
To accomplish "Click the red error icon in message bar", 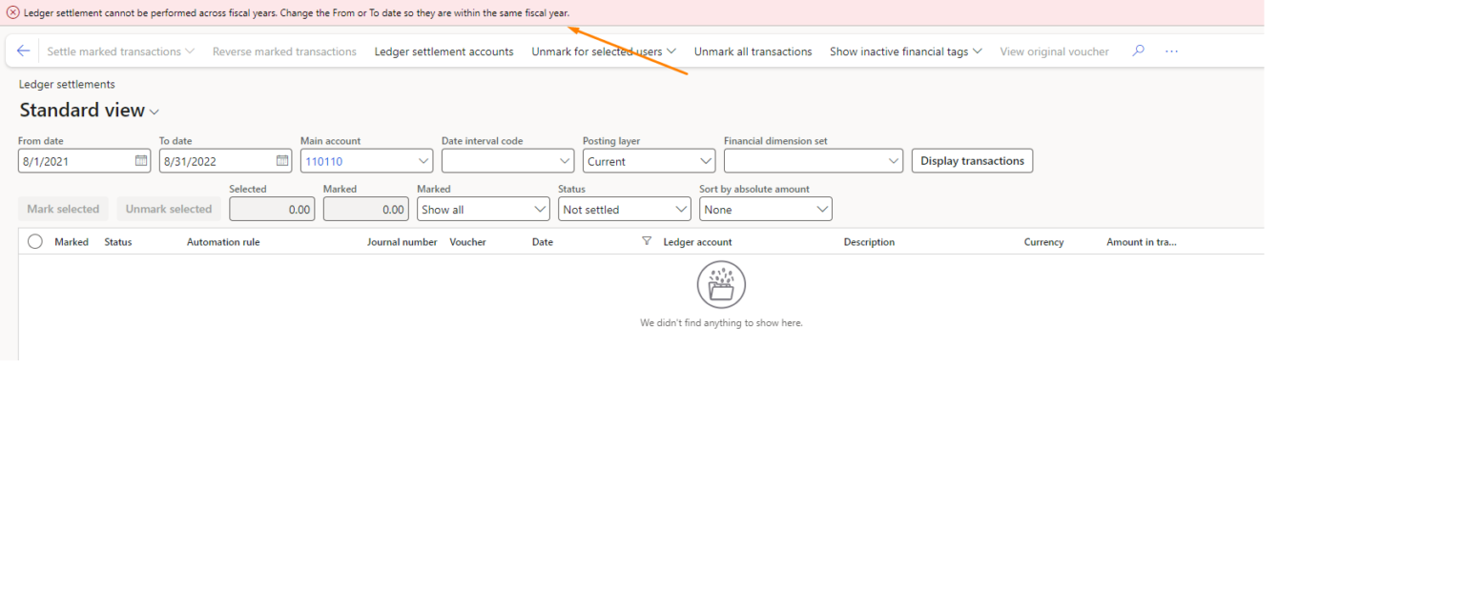I will tap(13, 12).
